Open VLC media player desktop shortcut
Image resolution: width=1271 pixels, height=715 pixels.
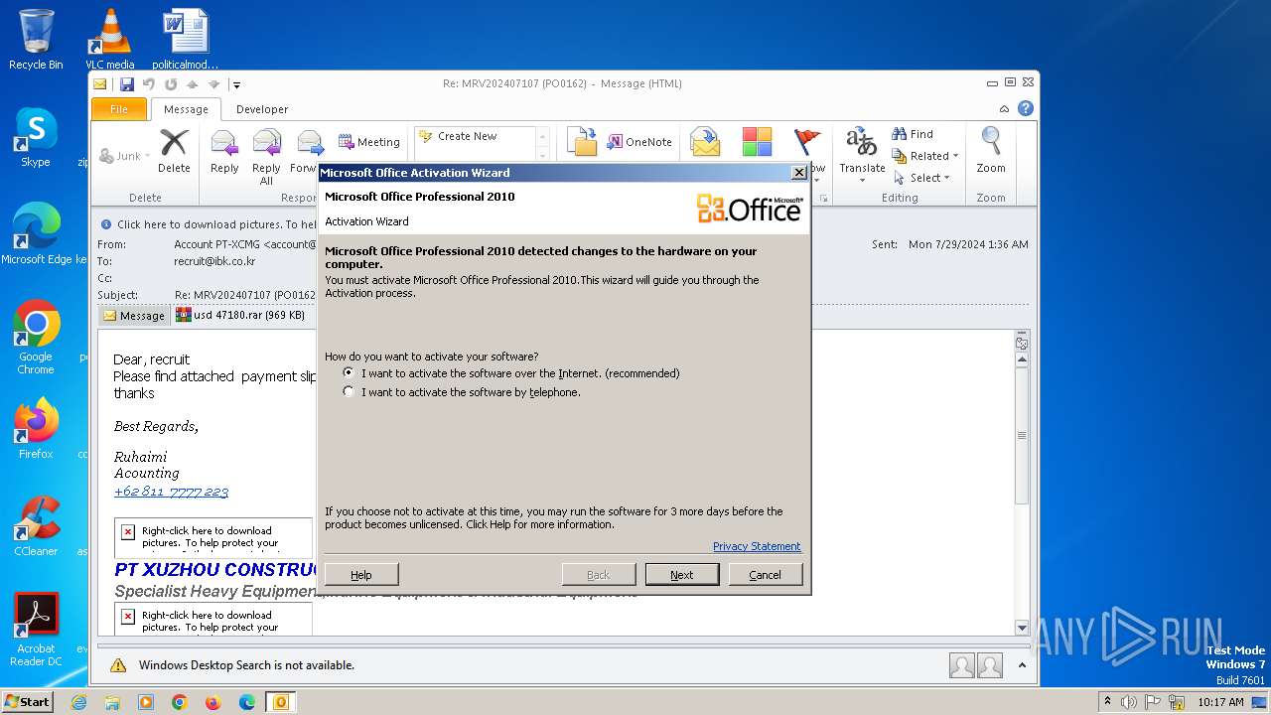coord(110,40)
